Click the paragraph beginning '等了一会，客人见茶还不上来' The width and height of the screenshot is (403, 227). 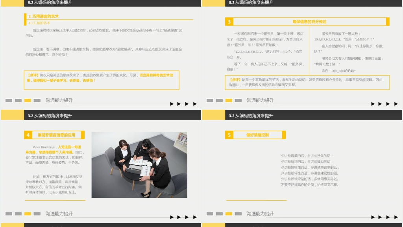point(266,66)
